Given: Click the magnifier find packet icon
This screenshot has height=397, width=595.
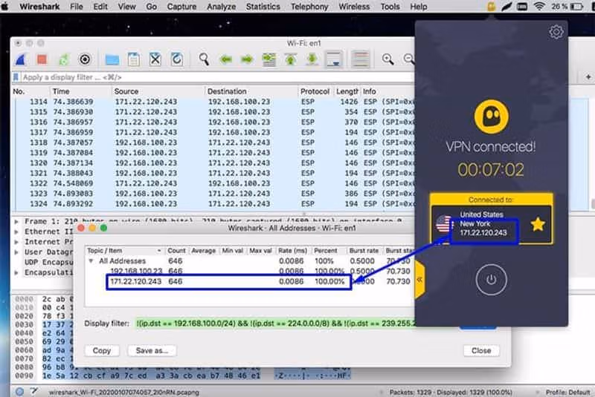Looking at the screenshot, I should pyautogui.click(x=204, y=59).
